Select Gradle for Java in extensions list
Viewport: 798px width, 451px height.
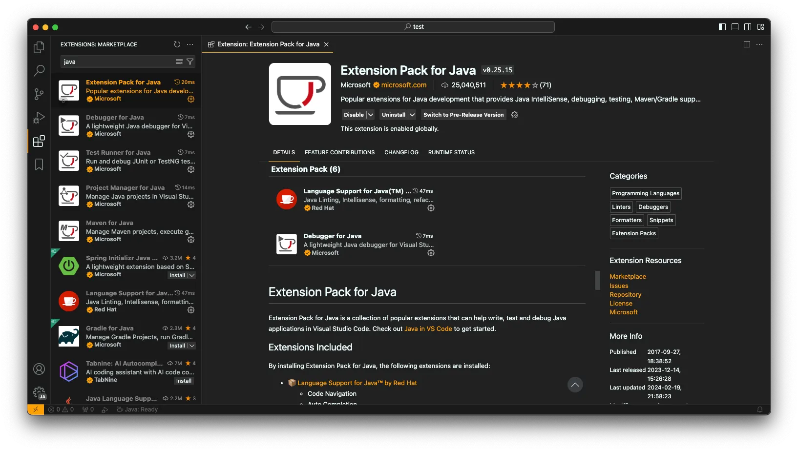coord(126,337)
